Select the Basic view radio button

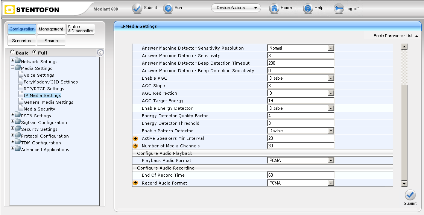click(12, 52)
